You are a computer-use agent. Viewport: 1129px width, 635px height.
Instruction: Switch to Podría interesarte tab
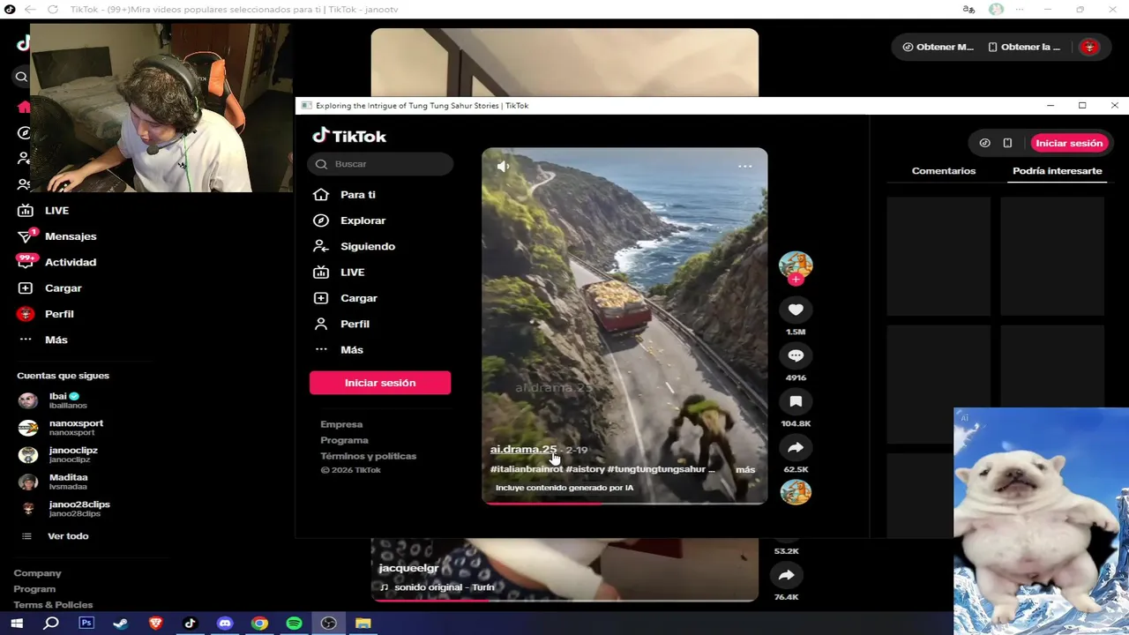1058,171
